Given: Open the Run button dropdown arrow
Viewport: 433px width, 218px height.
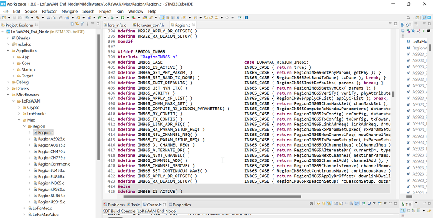Looking at the screenshot, I should (x=128, y=17).
